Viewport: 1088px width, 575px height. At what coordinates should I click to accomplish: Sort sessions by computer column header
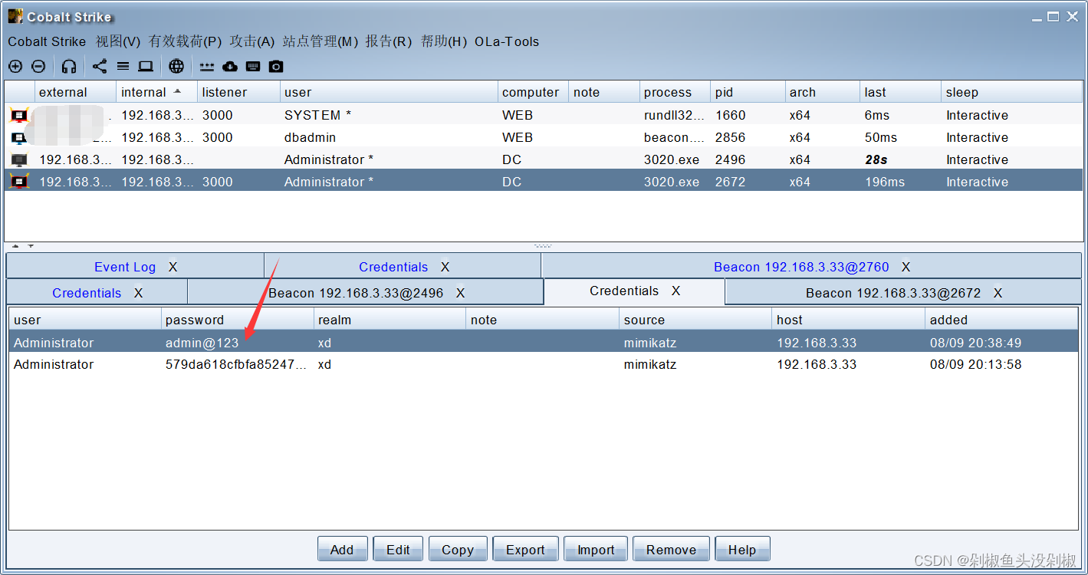coord(533,92)
